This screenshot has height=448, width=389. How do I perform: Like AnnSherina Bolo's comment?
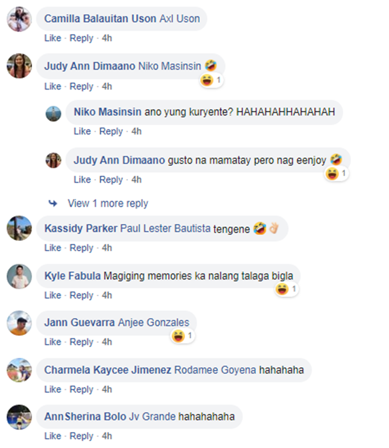click(x=52, y=436)
